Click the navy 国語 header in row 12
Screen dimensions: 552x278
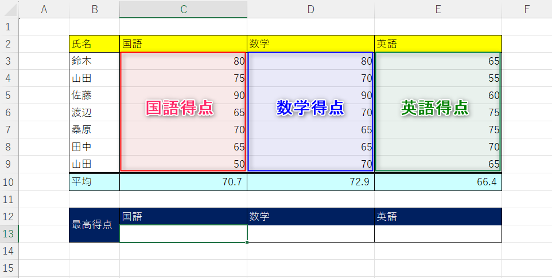coord(184,217)
